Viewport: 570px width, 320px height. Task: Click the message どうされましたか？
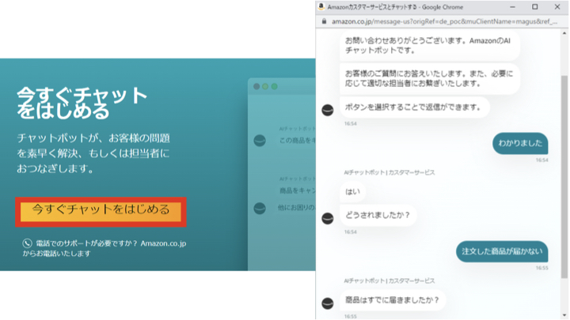click(378, 215)
